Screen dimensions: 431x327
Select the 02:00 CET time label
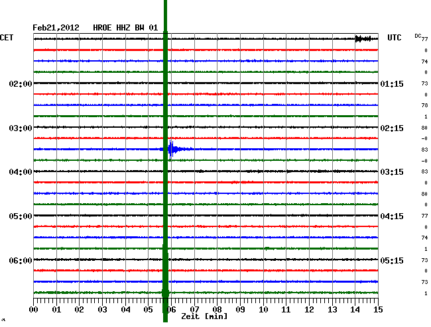tap(21, 83)
